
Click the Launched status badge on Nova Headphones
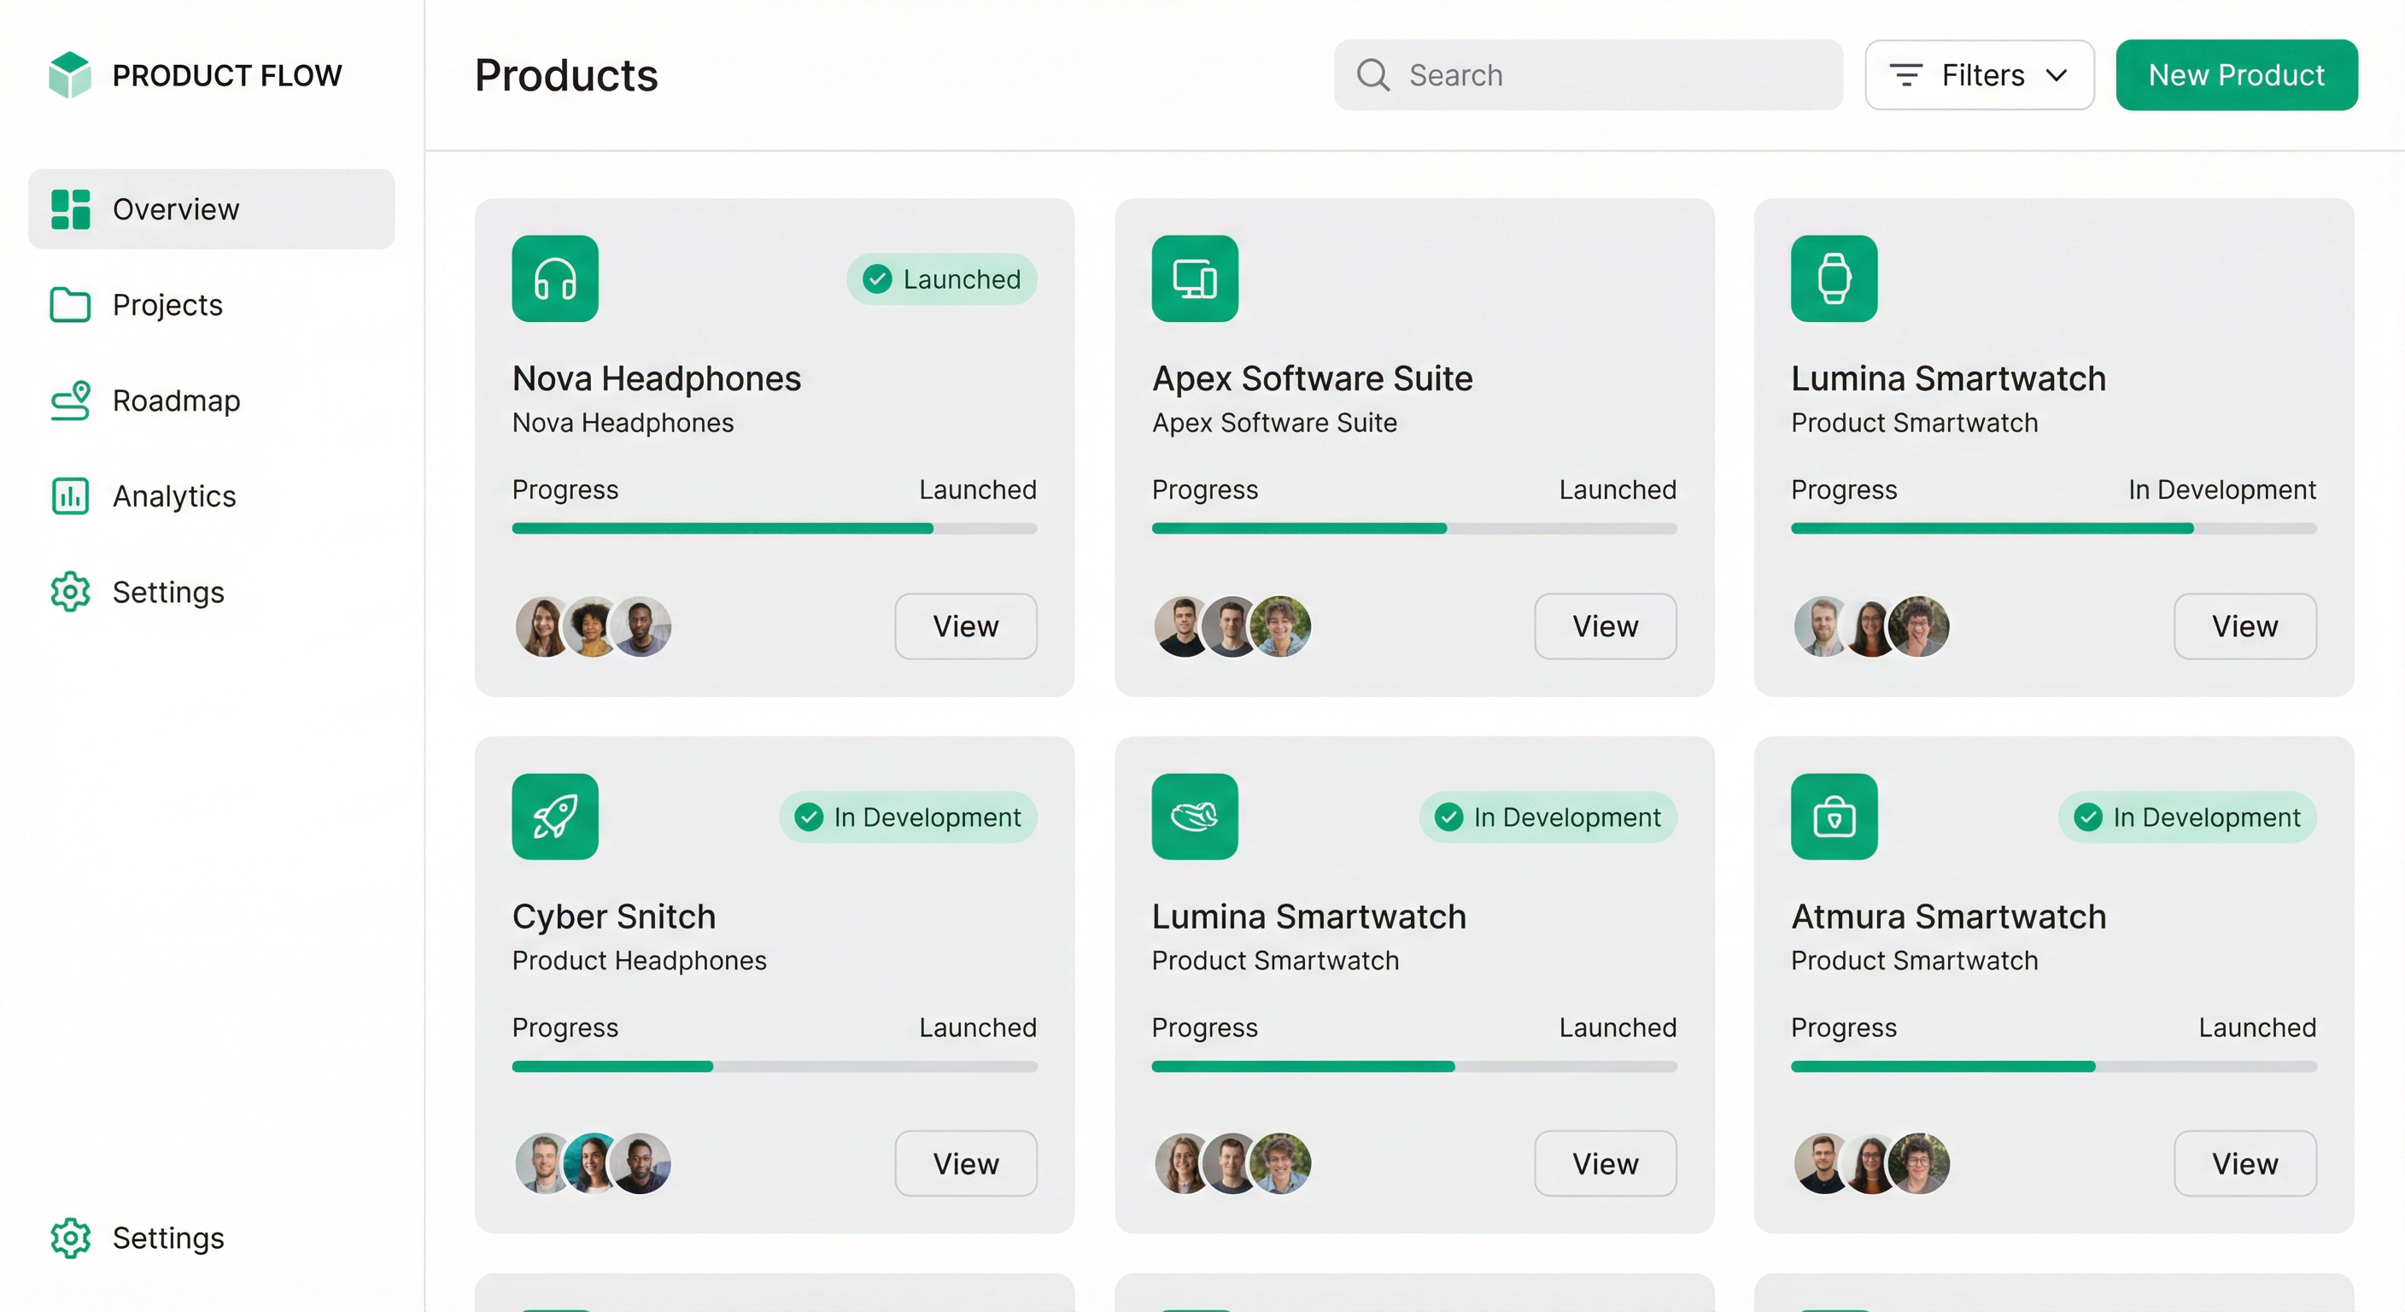point(941,278)
